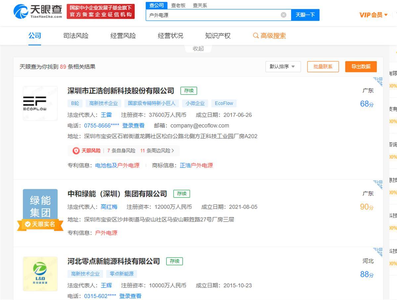Click the 天眼风险 shield icon
397x300 pixels.
[x=76, y=150]
